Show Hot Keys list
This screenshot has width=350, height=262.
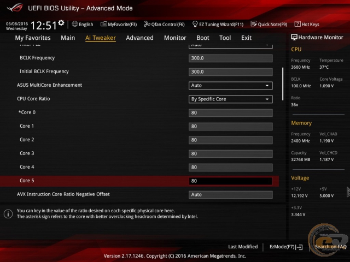[307, 24]
